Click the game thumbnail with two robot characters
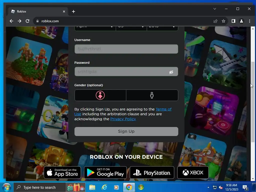256x192 pixels. 29,61
